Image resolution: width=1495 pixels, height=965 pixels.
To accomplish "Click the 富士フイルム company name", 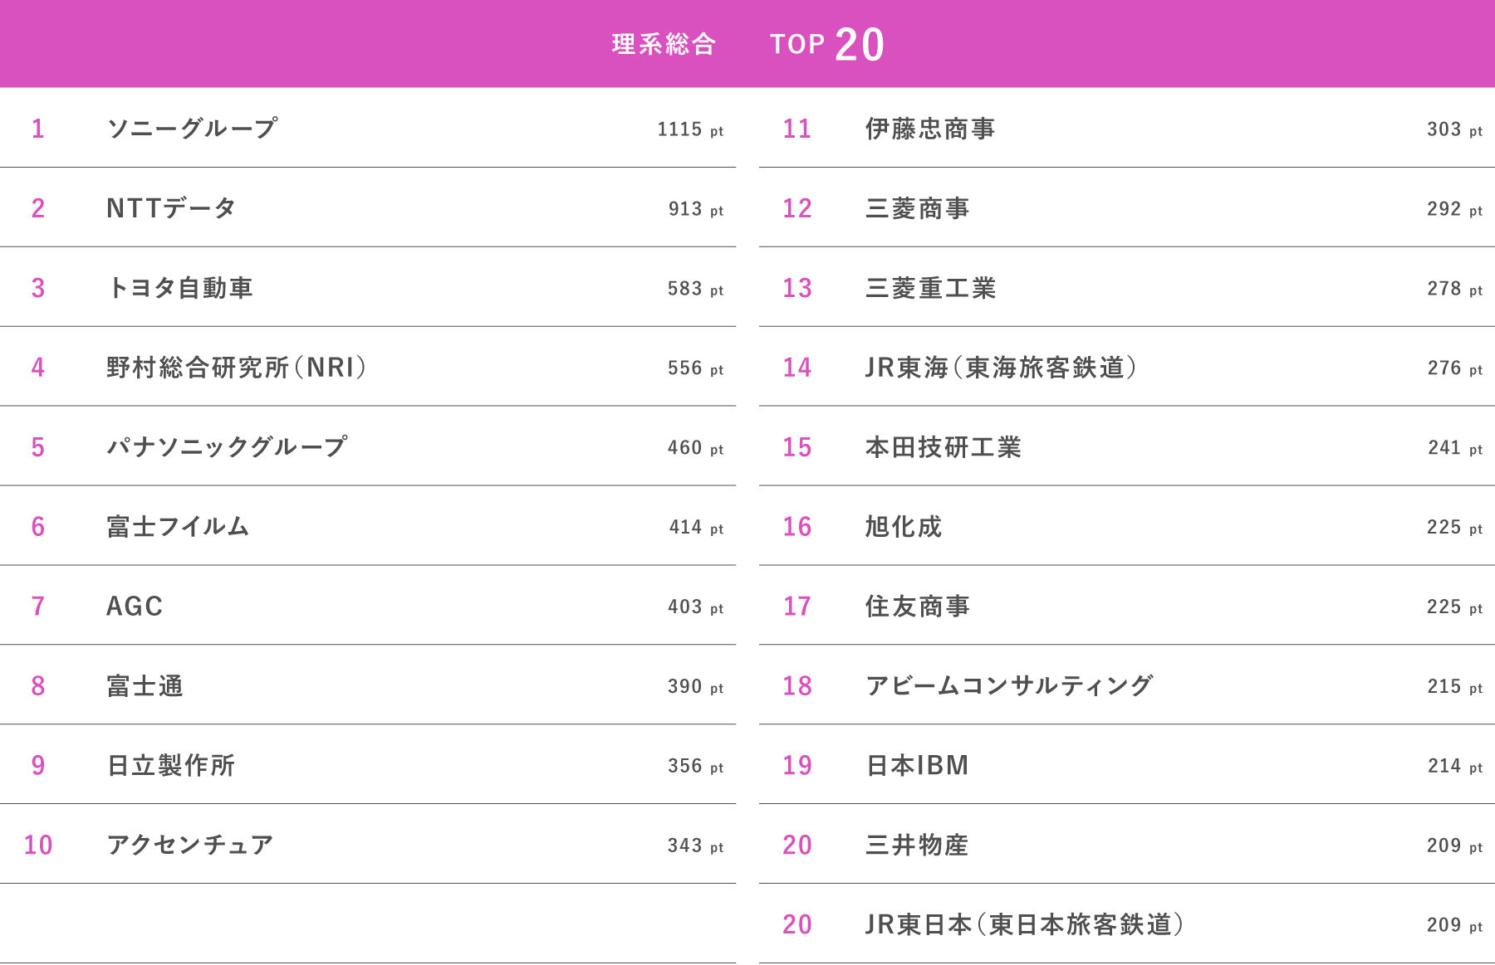I will pyautogui.click(x=178, y=527).
